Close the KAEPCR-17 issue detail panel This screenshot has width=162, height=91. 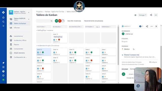point(156,26)
